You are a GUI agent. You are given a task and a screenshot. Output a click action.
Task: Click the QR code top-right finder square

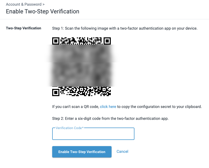point(107,41)
